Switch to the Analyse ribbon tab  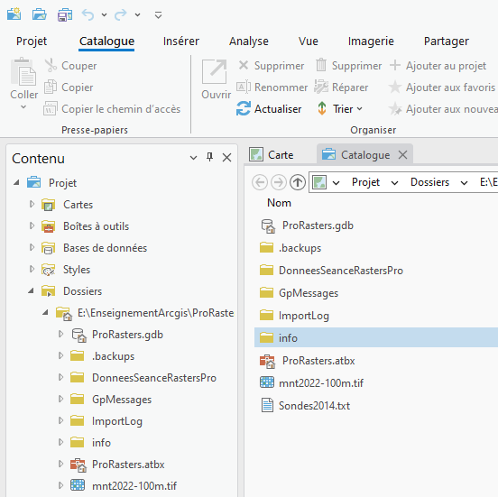[249, 41]
